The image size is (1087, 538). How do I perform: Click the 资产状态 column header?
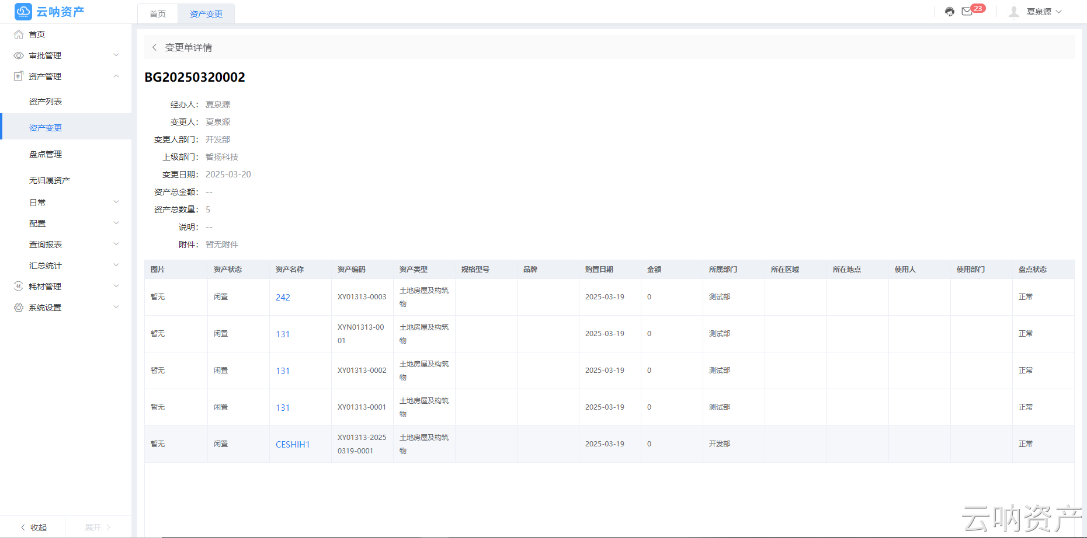228,270
